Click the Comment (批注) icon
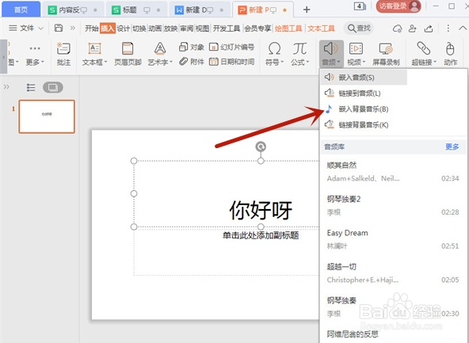Viewport: 469px width, 343px height. pyautogui.click(x=63, y=49)
